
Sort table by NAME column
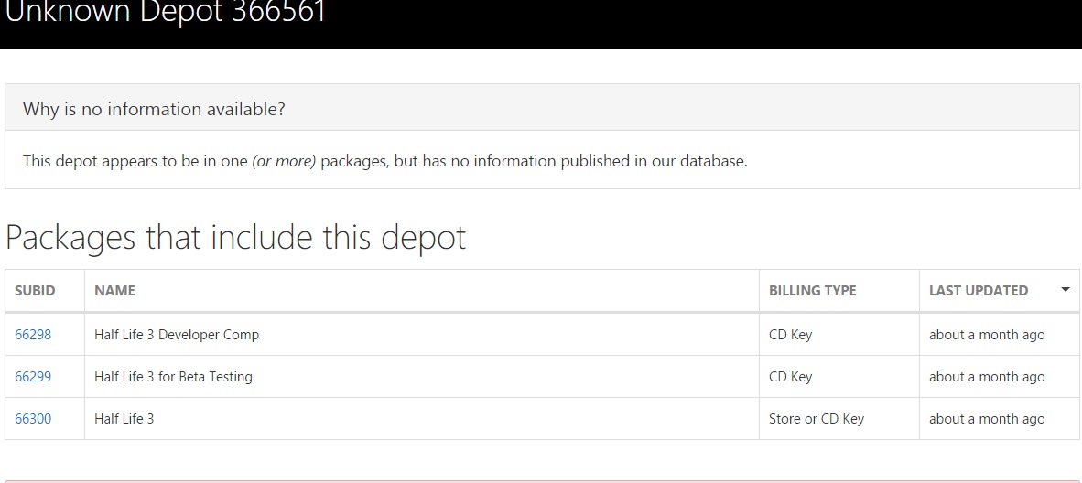114,291
